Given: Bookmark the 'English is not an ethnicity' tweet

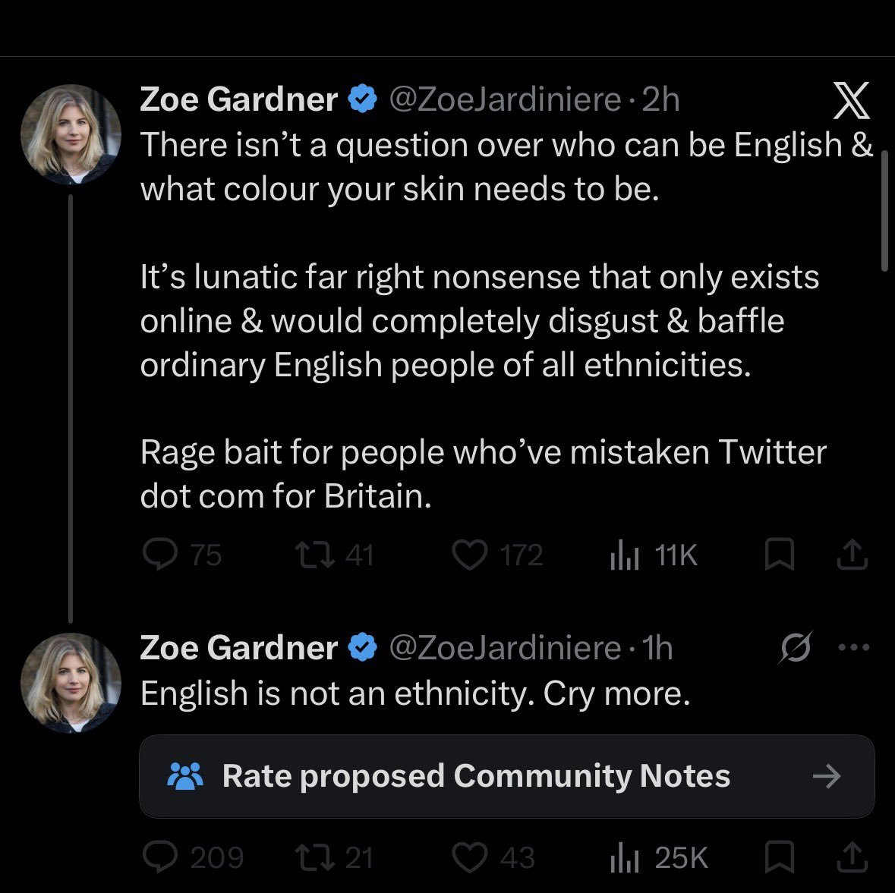Looking at the screenshot, I should 779,857.
